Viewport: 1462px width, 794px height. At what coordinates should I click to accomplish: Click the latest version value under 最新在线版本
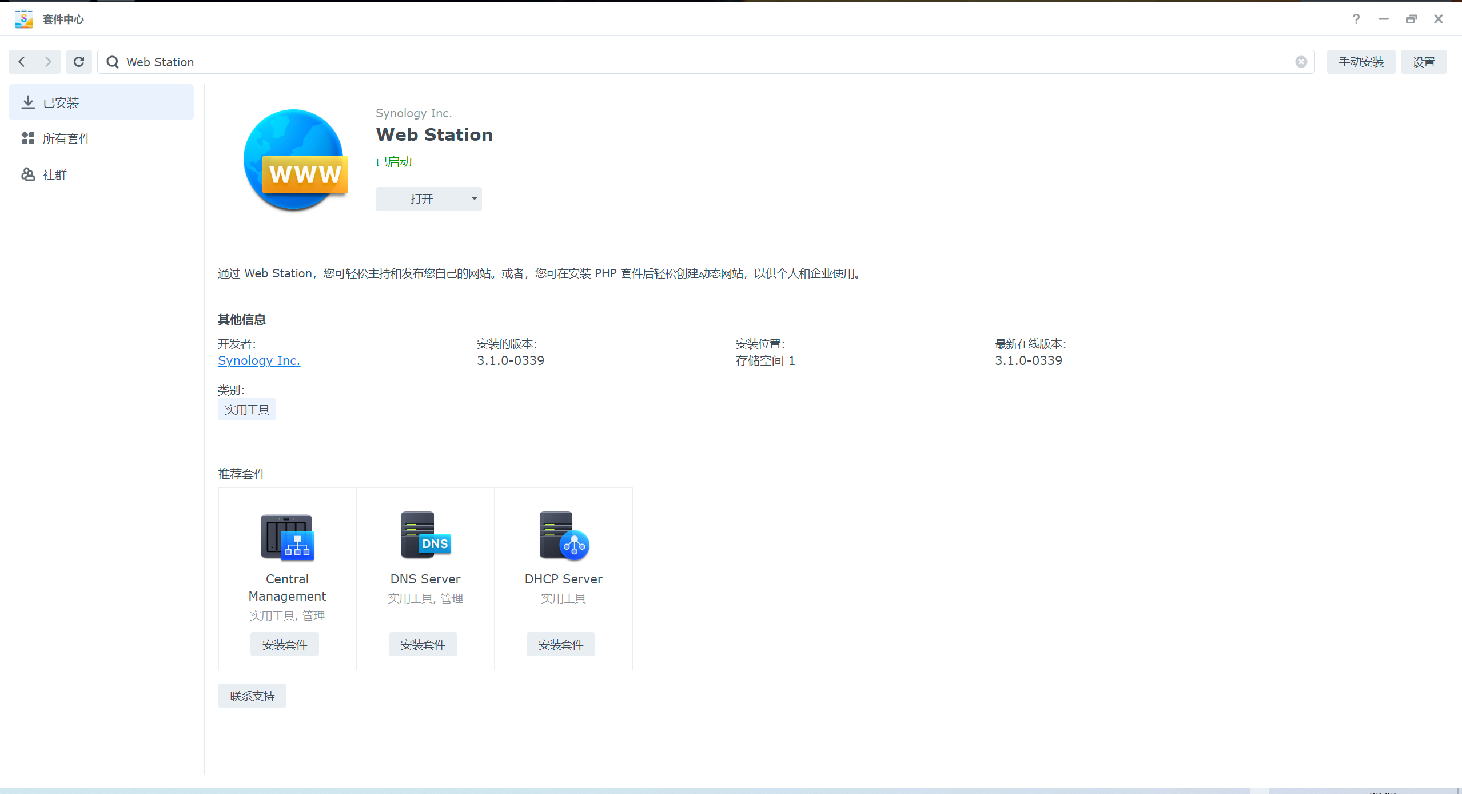pyautogui.click(x=1029, y=360)
